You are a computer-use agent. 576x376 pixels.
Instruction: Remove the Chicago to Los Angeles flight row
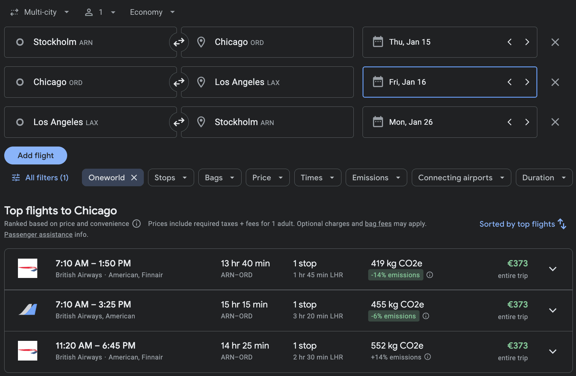pyautogui.click(x=555, y=82)
